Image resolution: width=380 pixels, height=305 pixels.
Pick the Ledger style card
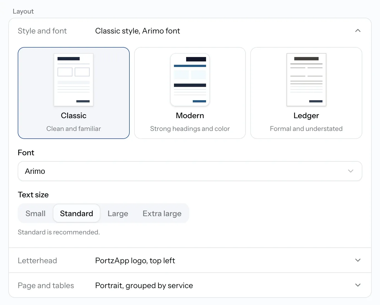(306, 93)
